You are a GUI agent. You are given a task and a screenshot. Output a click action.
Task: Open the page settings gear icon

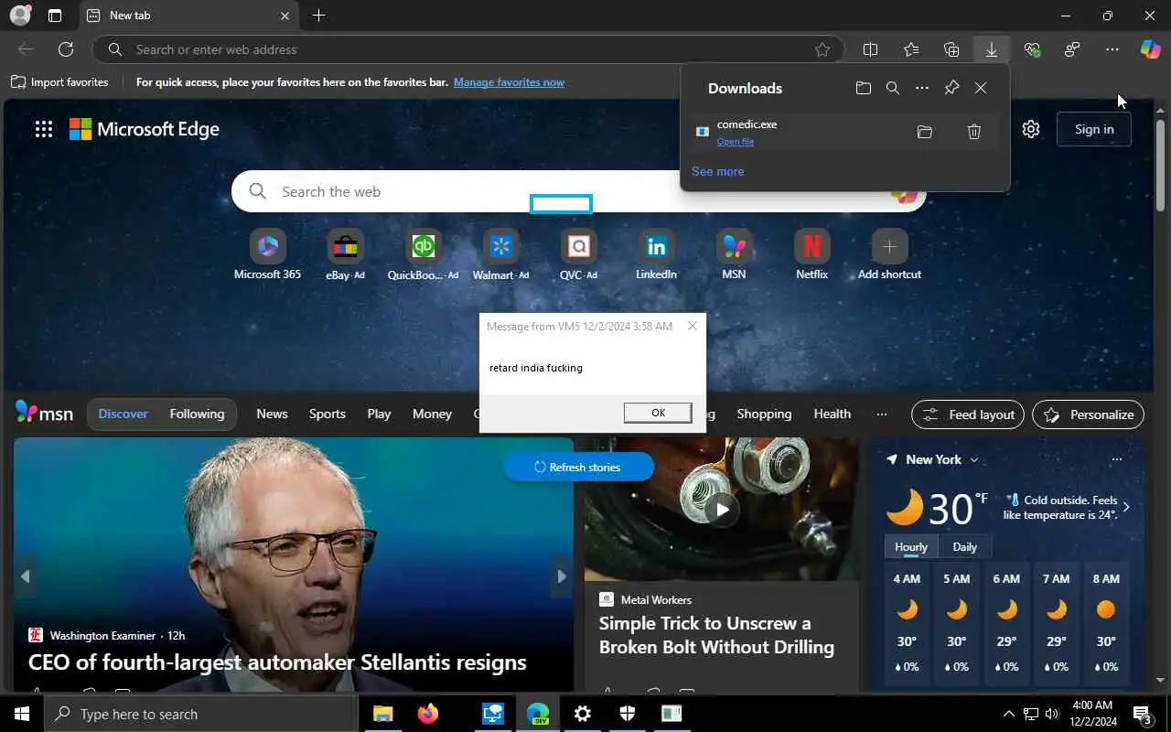click(1031, 129)
